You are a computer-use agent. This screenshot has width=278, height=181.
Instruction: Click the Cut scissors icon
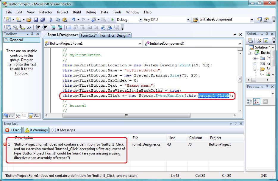pyautogui.click(x=51, y=20)
